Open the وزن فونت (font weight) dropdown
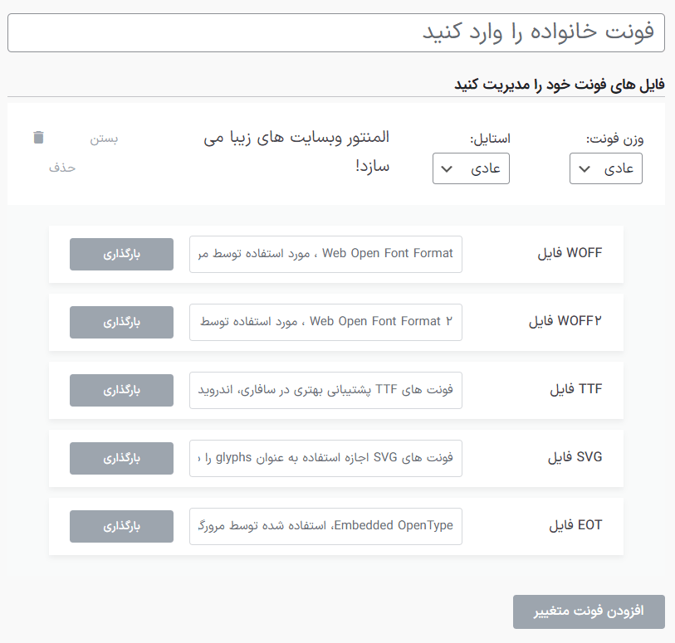Viewport: 675px width, 643px height. coord(605,168)
